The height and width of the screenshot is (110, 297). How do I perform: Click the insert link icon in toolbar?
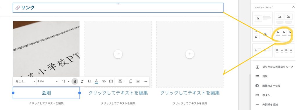[x=104, y=81]
